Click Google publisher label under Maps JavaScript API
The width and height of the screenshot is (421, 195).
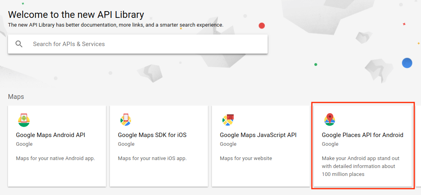pyautogui.click(x=228, y=144)
